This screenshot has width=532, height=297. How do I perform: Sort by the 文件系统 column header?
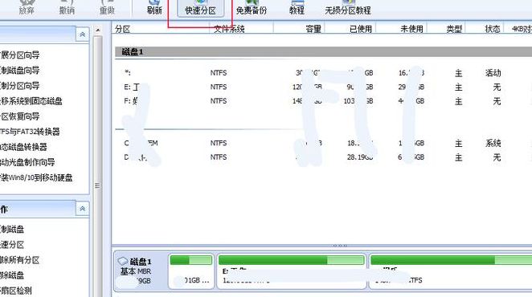click(229, 29)
